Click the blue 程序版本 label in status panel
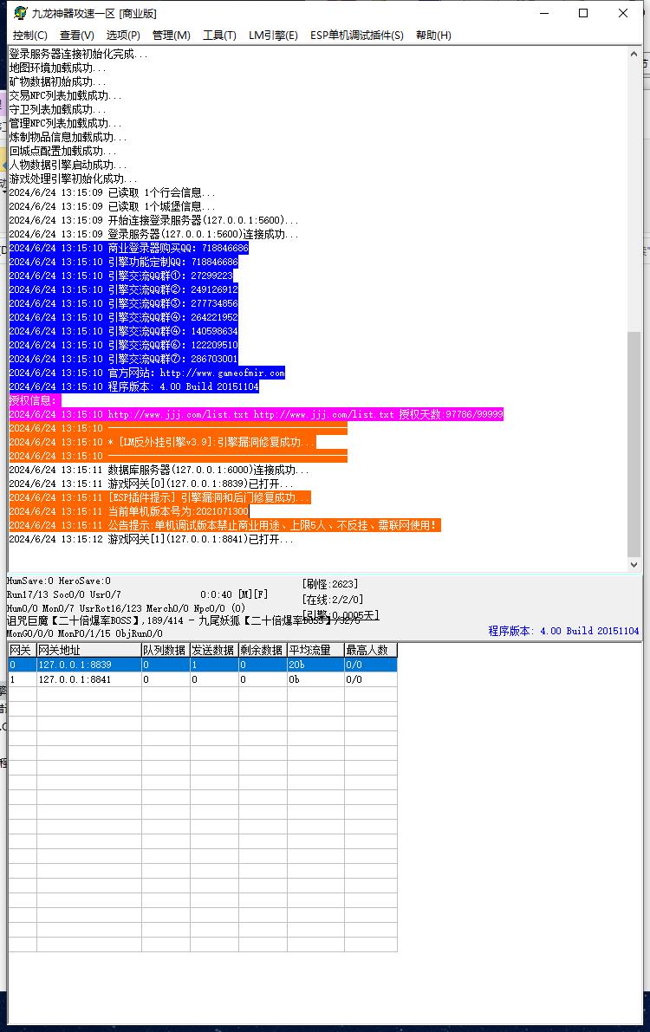Viewport: 650px width, 1032px height. (563, 631)
